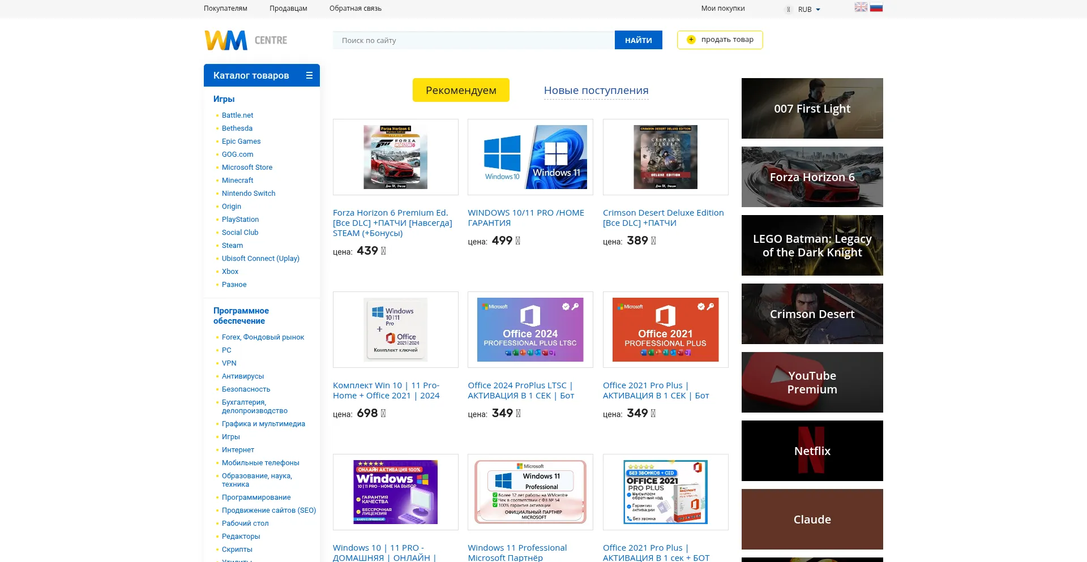Open Продвижение сайтов (SEO) category
Viewport: 1087px width, 562px height.
pyautogui.click(x=269, y=510)
